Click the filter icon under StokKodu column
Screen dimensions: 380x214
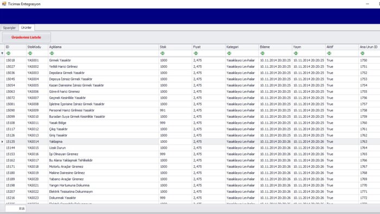(30, 53)
